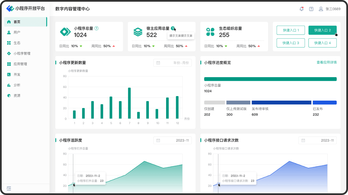This screenshot has height=195, width=348.
Task: Open the 年份-月份 date picker
Action: point(172,63)
